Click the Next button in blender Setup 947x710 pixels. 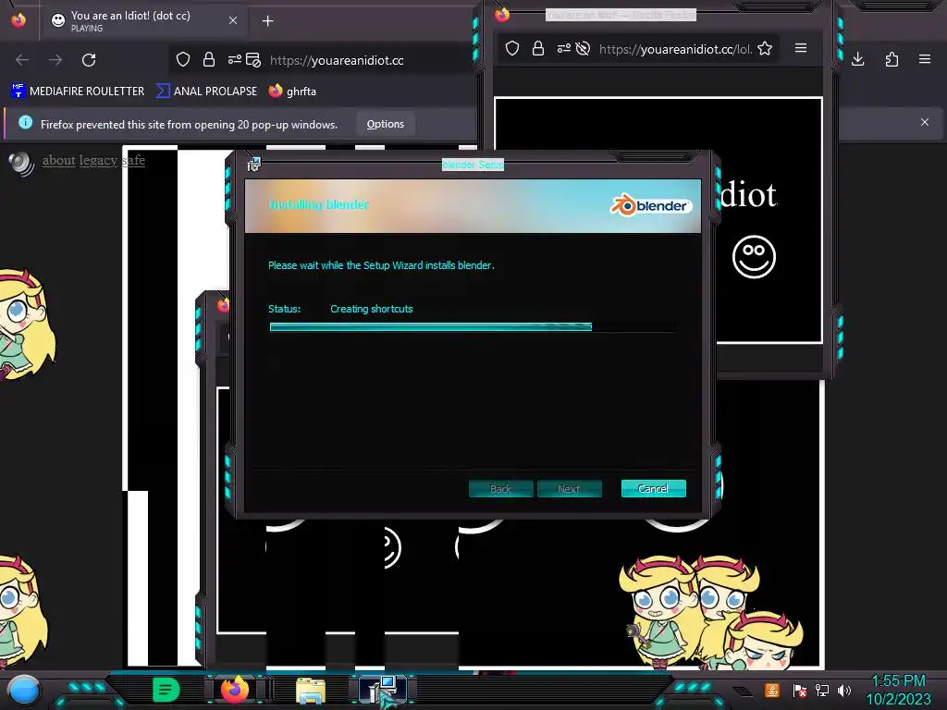[569, 488]
